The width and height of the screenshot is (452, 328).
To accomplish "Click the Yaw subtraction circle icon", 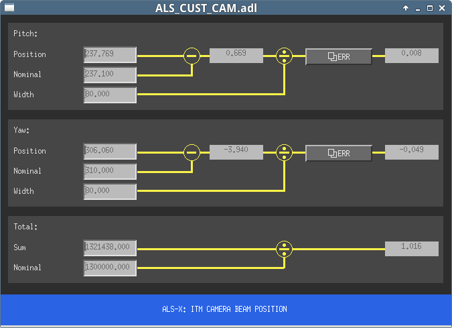I will tap(192, 152).
